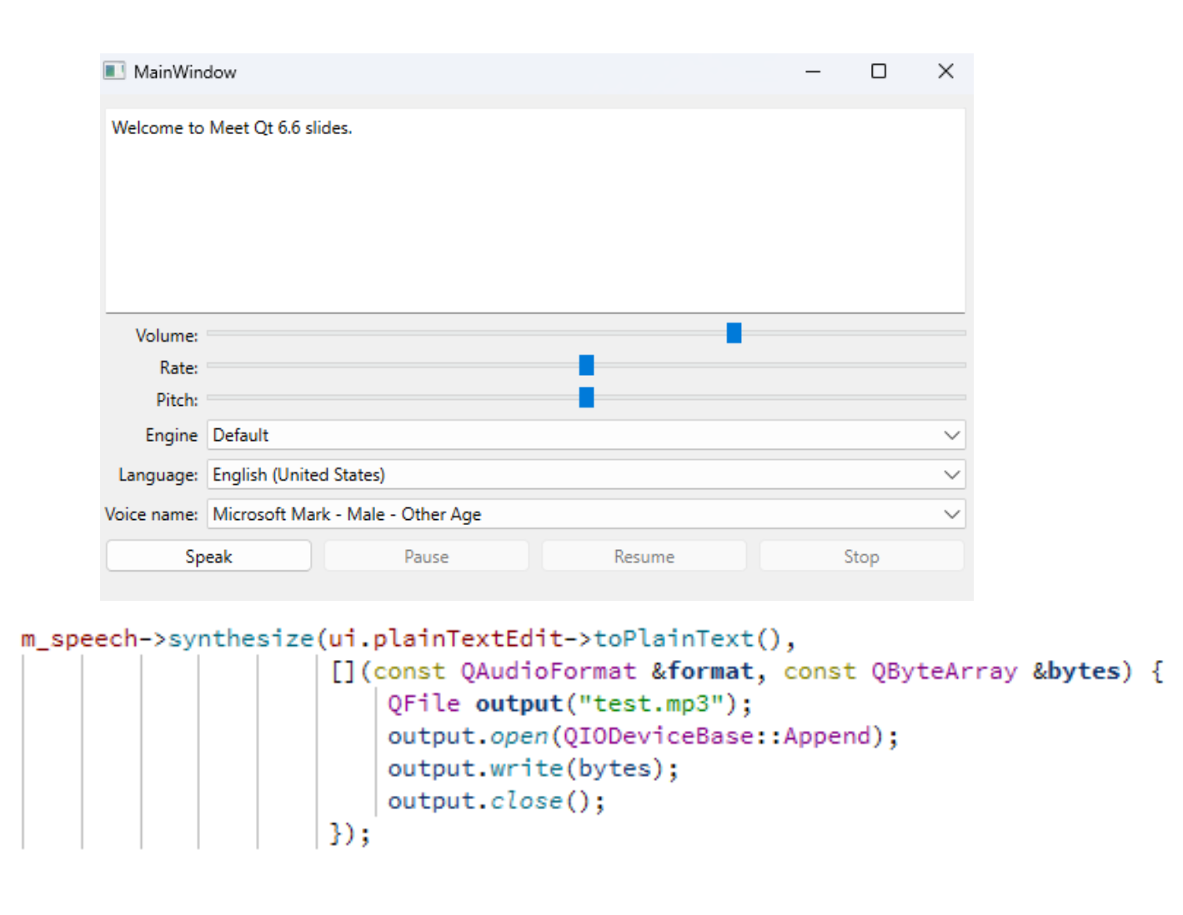Click the const QAudioFormat &format lambda line

tap(747, 672)
